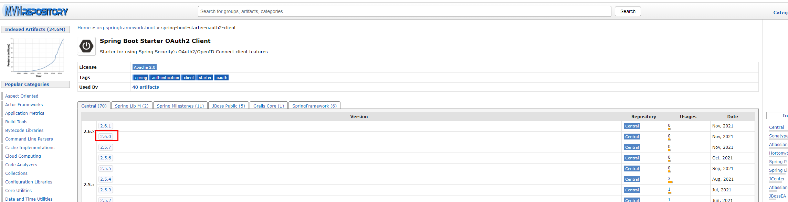Open Application Metrics category

point(25,113)
